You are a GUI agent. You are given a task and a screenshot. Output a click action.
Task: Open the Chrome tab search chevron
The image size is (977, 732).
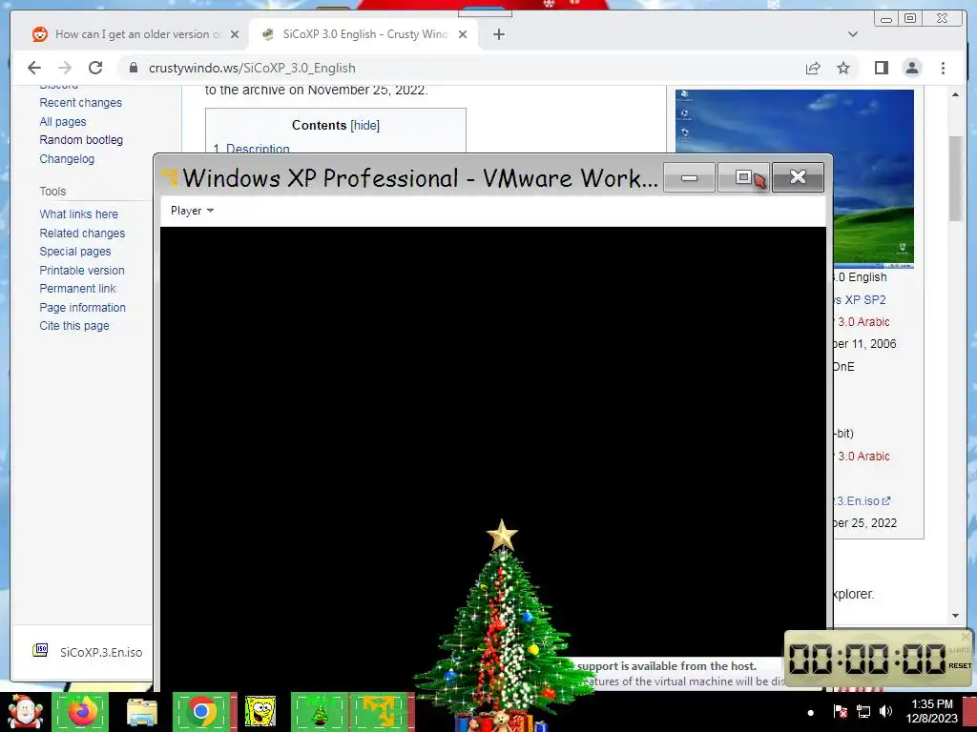[x=852, y=34]
